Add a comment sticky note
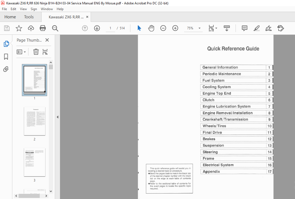This screenshot has height=199, width=295. pyautogui.click(x=244, y=28)
